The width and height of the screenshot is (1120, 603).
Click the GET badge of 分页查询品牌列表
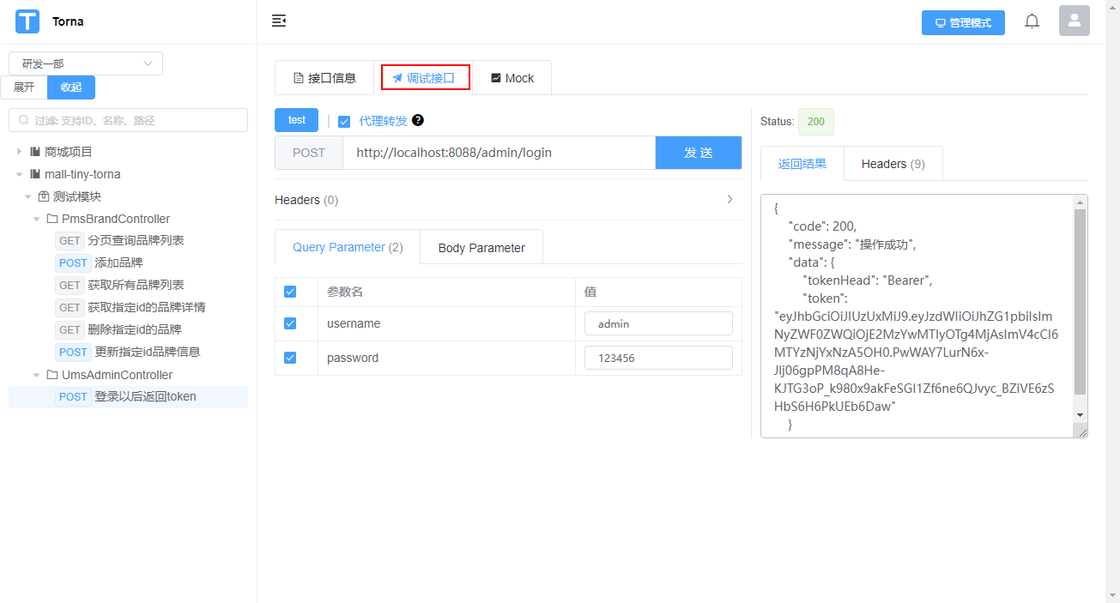click(x=70, y=240)
